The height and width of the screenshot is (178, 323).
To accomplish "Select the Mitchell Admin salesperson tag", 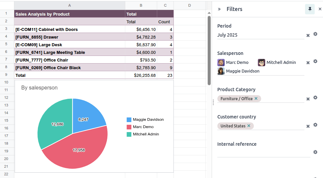I will 277,63.
